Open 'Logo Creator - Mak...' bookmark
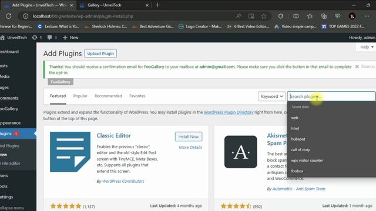Viewport: 376px width, 211px height. pyautogui.click(x=200, y=26)
